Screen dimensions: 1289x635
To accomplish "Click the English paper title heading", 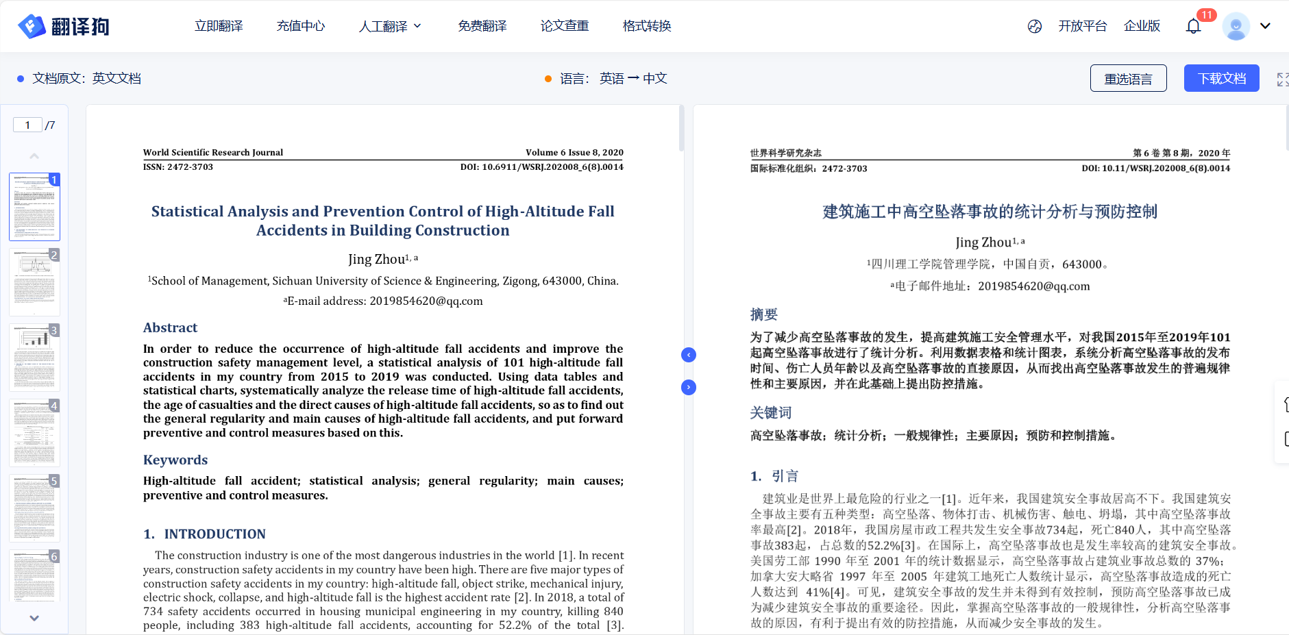I will click(x=383, y=221).
